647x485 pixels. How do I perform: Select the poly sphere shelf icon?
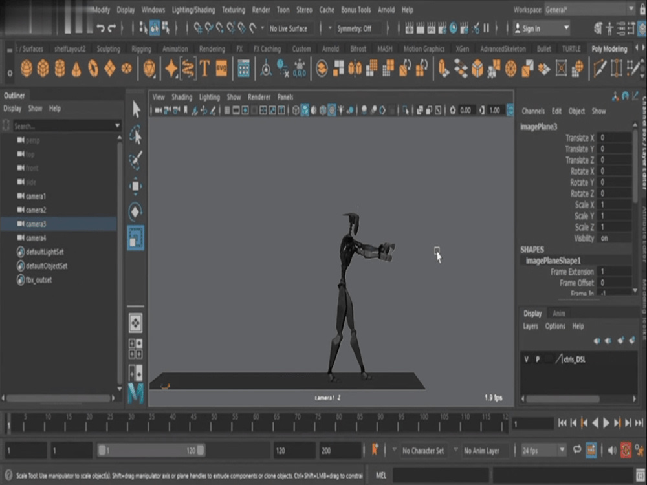[27, 68]
